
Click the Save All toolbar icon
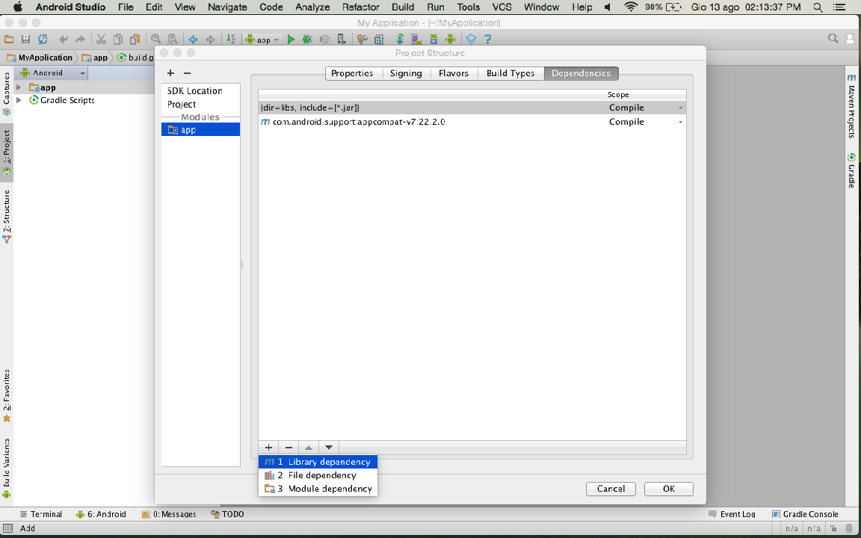[25, 39]
